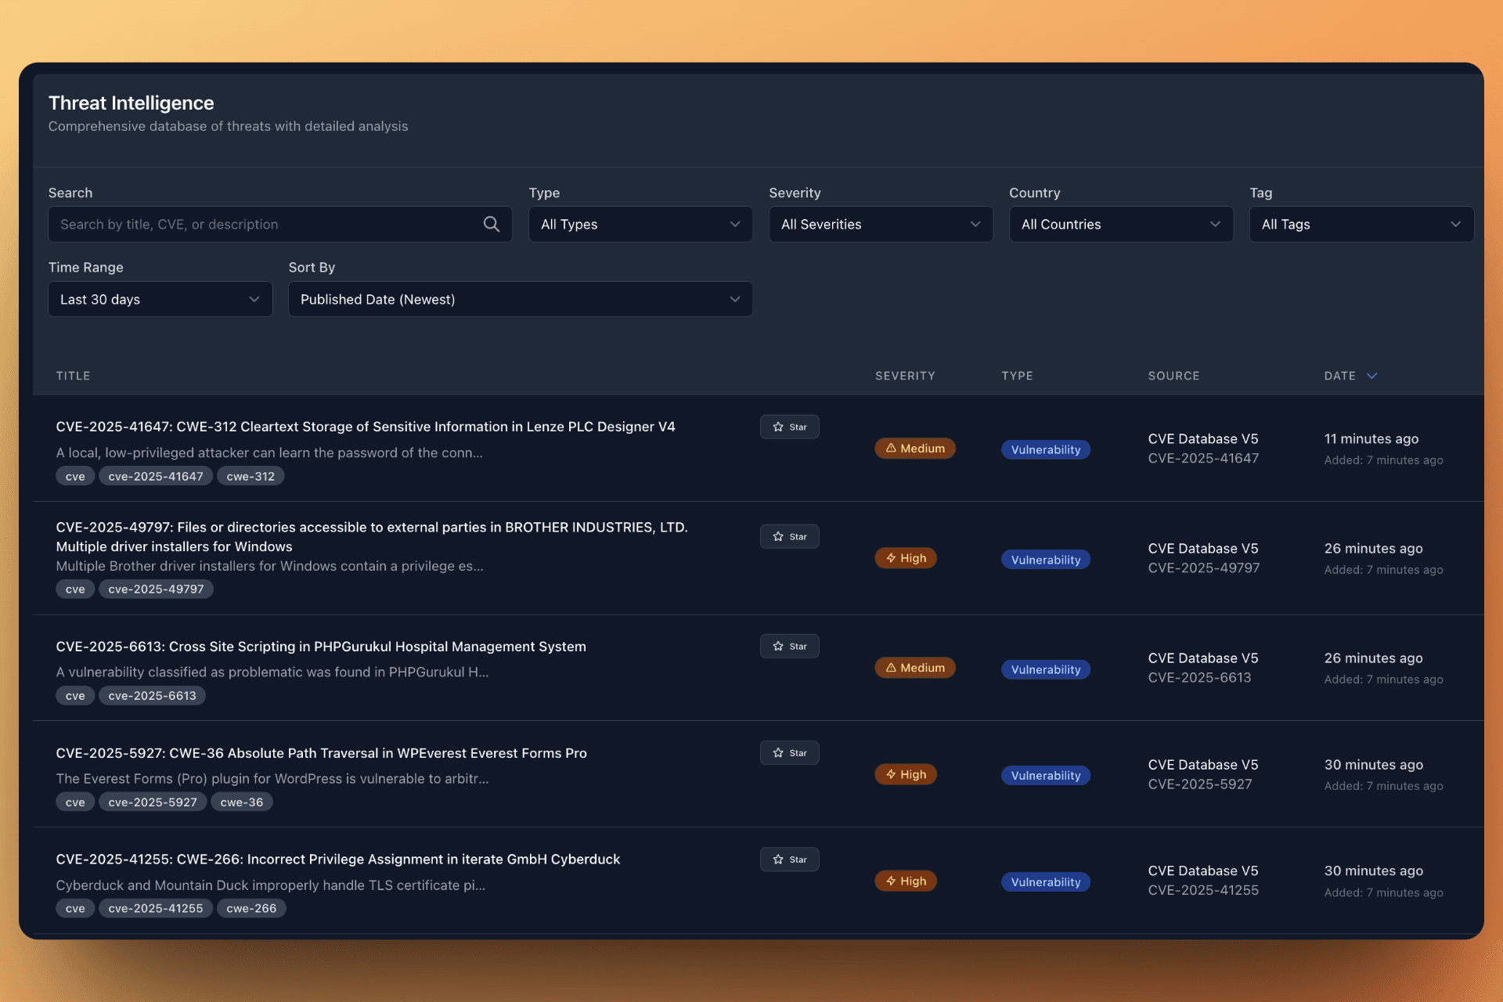Star the CVE-2025-41647 entry
This screenshot has height=1002, width=1503.
click(789, 427)
